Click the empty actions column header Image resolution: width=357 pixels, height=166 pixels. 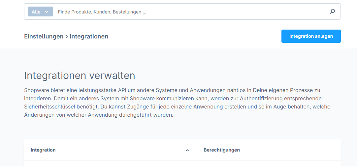click(x=326, y=150)
